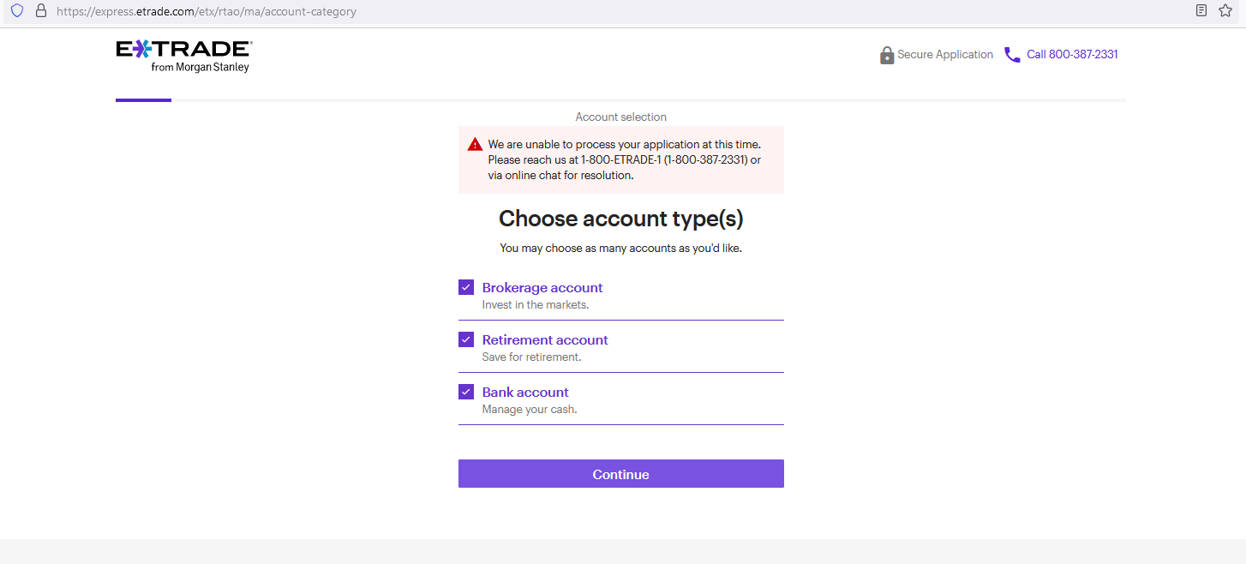Click the Call 800-387-2331 link
Viewport: 1246px width, 564px height.
coord(1073,54)
